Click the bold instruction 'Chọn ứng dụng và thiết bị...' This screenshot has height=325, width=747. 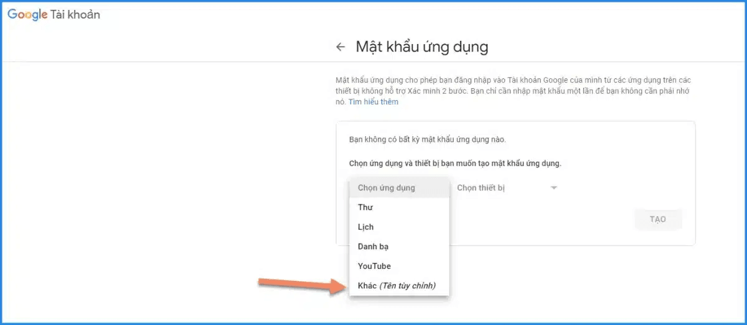[x=455, y=164]
